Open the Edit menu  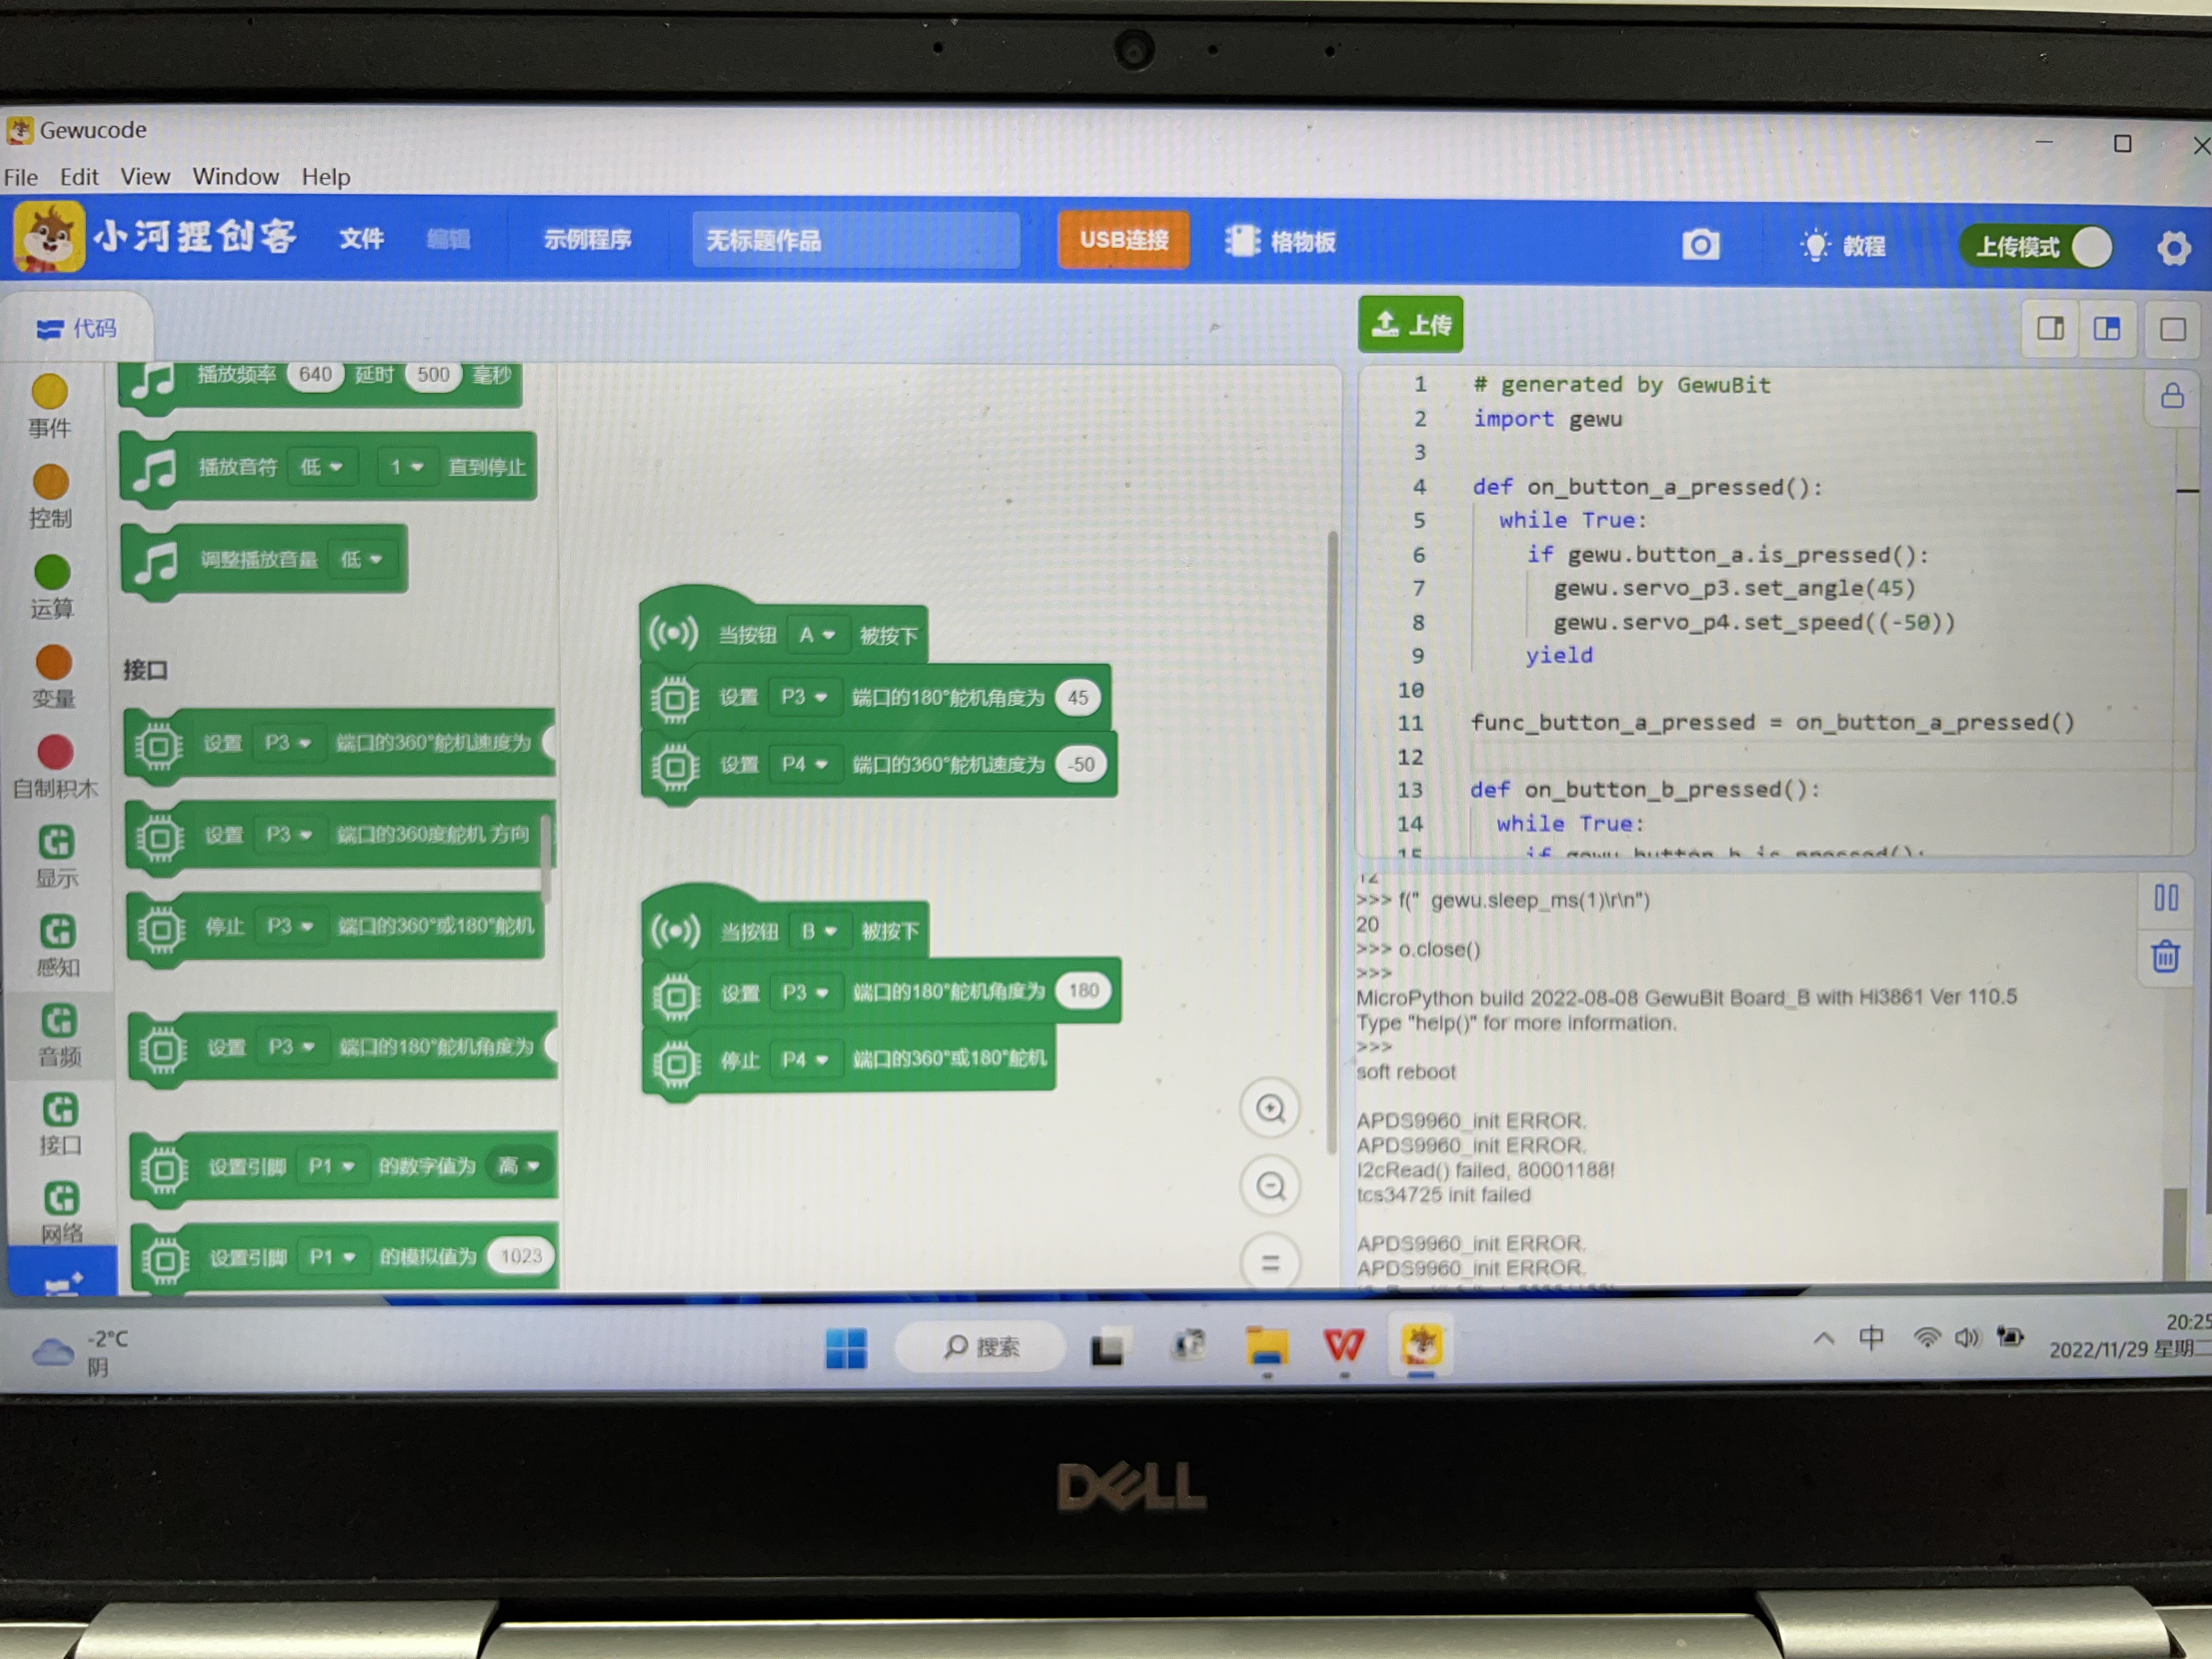click(x=79, y=177)
